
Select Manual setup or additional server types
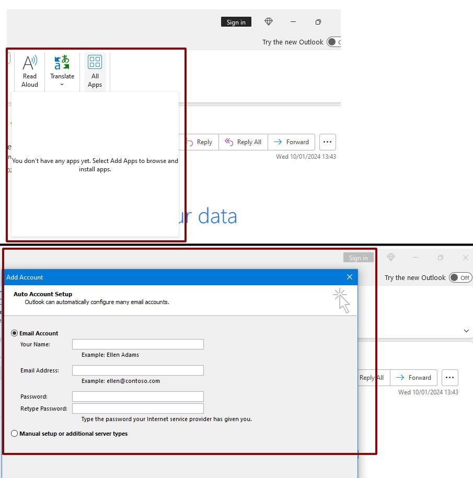click(15, 433)
